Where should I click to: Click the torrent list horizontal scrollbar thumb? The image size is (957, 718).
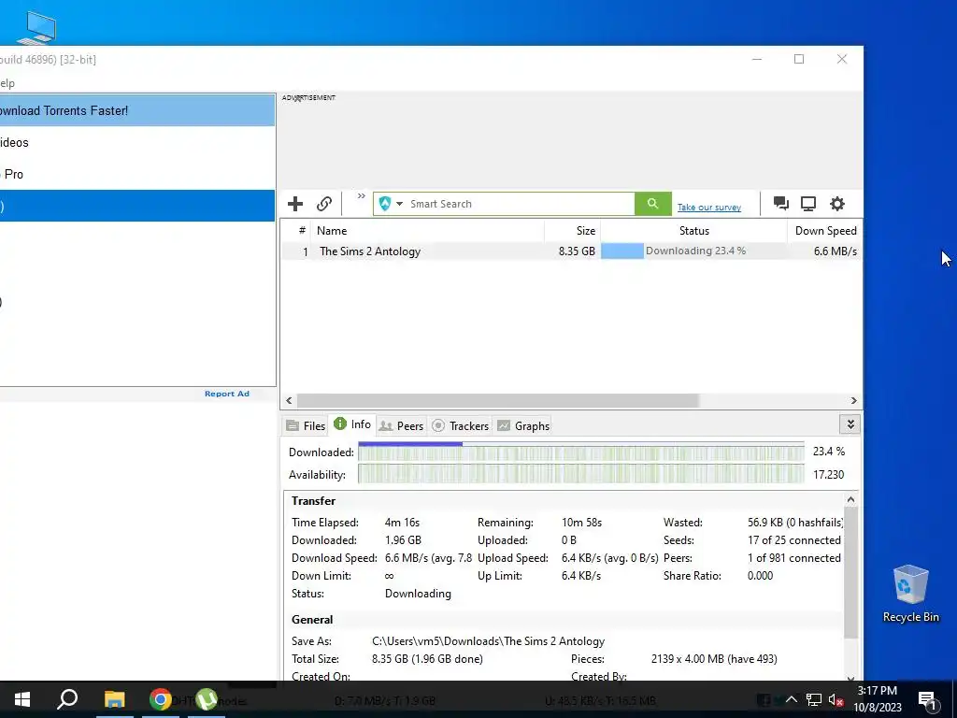click(497, 400)
